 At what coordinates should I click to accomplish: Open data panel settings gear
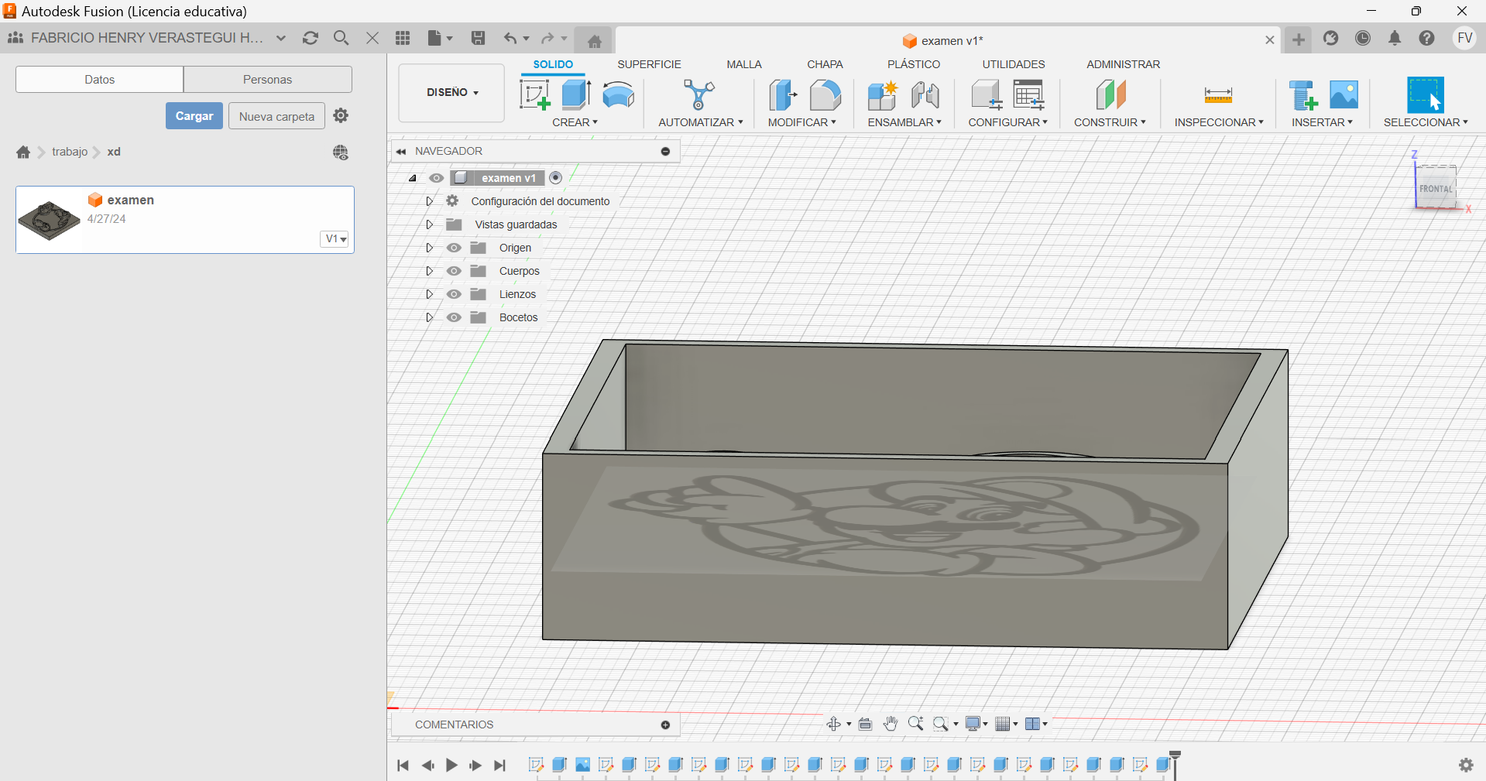tap(341, 115)
